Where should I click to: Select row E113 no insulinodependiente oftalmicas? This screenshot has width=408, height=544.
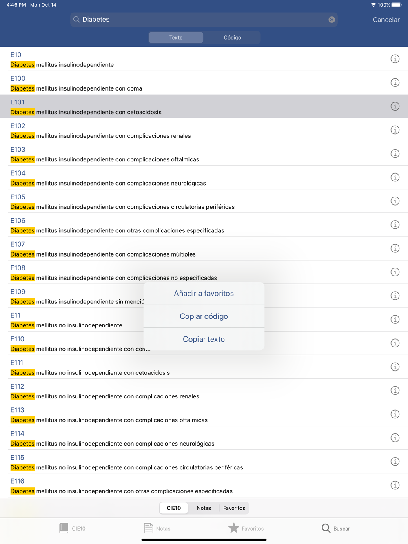point(204,414)
